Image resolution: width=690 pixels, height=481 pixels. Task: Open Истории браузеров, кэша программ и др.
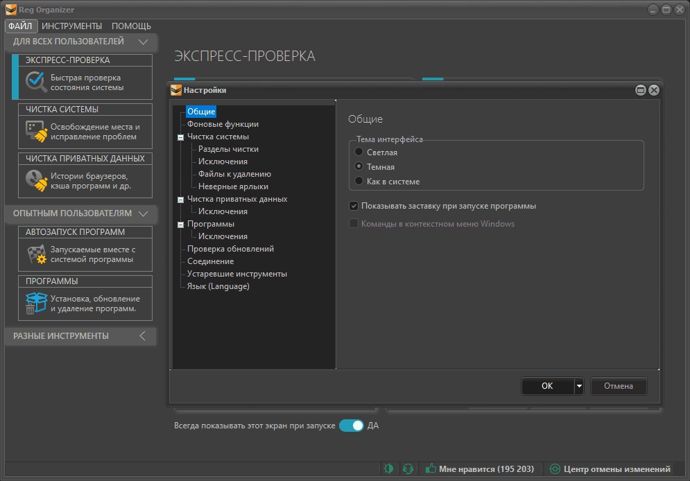tap(91, 181)
